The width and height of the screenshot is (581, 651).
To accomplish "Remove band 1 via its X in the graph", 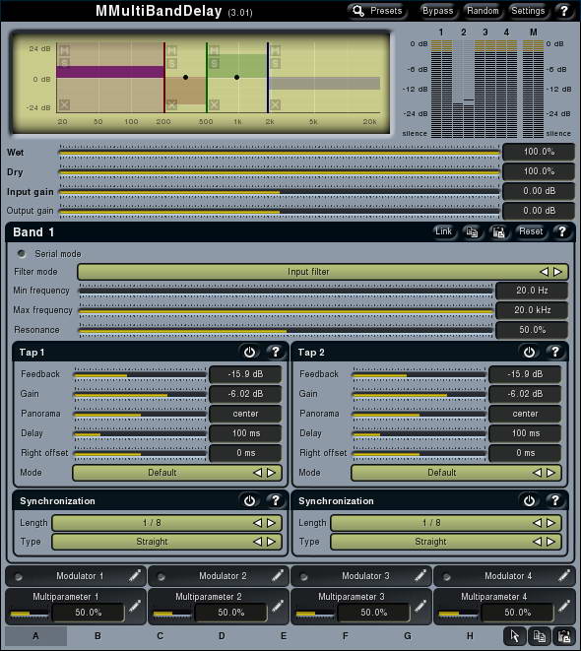I will point(64,104).
